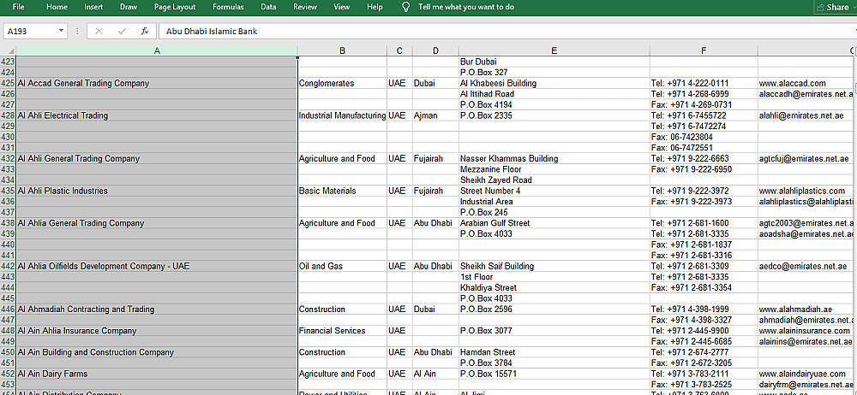
Task: Open the Formulas tab
Action: (229, 7)
